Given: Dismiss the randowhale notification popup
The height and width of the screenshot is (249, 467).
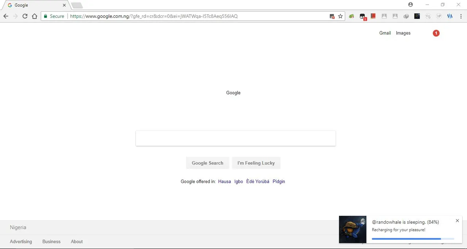Looking at the screenshot, I should [458, 221].
